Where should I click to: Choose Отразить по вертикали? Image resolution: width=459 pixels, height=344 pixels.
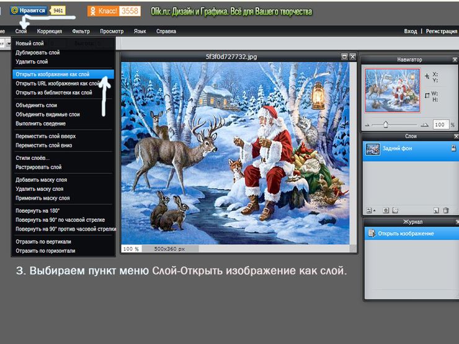coord(63,242)
